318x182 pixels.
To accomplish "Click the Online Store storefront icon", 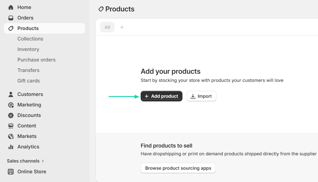I will pos(11,172).
